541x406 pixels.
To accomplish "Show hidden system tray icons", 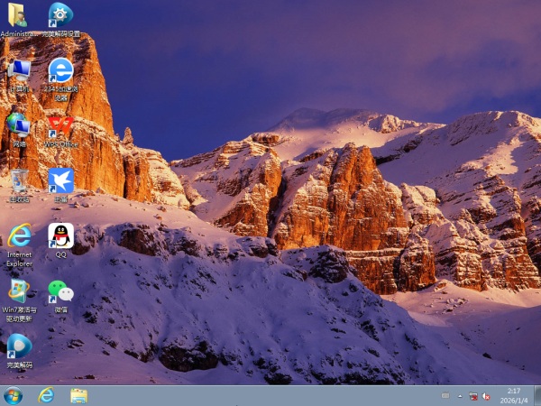I will (x=460, y=396).
